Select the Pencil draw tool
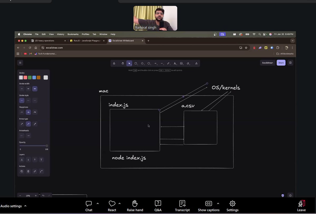 tap(168, 63)
